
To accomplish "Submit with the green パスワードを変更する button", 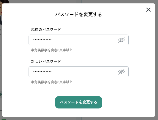I will coord(79,102).
